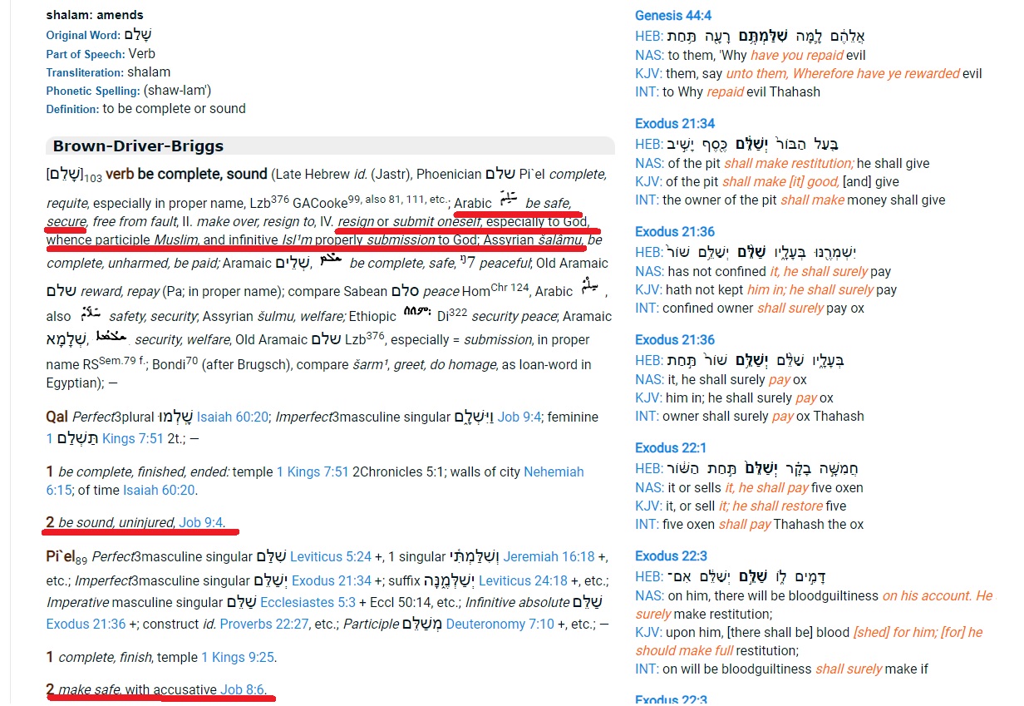Click Exodus 21:36 after 'Infinitive absolute'
Screen dimensions: 1024x706
point(86,624)
